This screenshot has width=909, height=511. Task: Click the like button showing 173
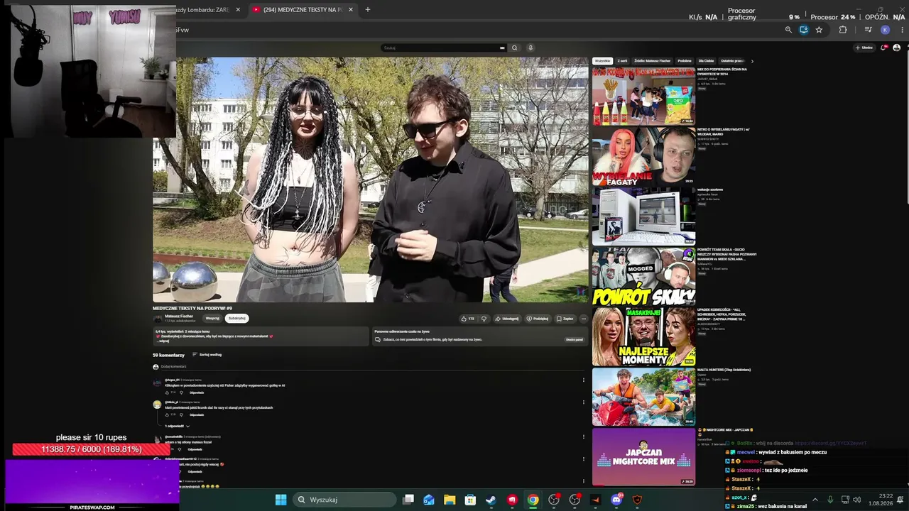click(467, 319)
